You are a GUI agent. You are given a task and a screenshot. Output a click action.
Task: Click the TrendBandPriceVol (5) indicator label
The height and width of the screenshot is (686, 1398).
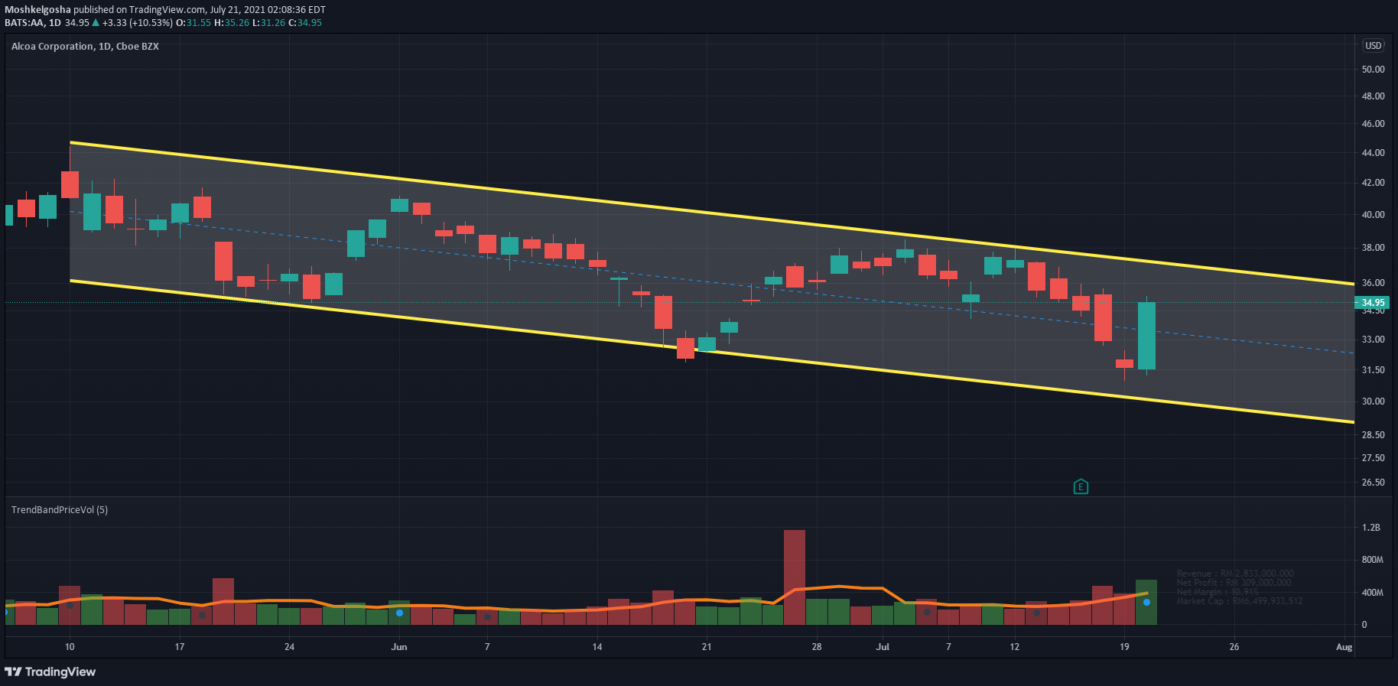pos(60,509)
